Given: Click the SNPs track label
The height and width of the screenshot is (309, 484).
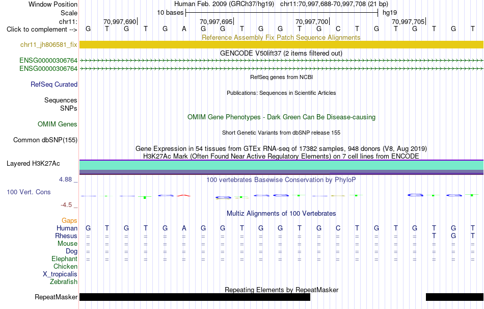Looking at the screenshot, I should click(69, 109).
